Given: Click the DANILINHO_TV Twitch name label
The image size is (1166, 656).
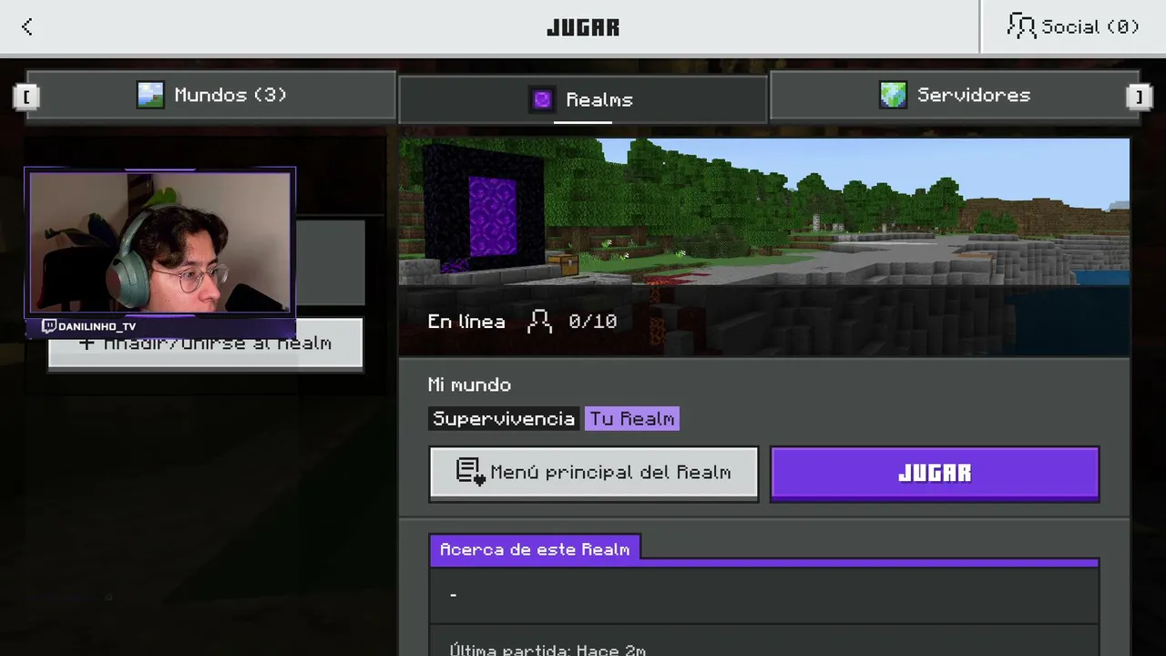Looking at the screenshot, I should point(89,326).
